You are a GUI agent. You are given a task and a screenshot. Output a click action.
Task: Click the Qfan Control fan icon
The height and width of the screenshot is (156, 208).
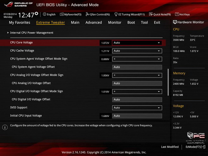(87, 14)
